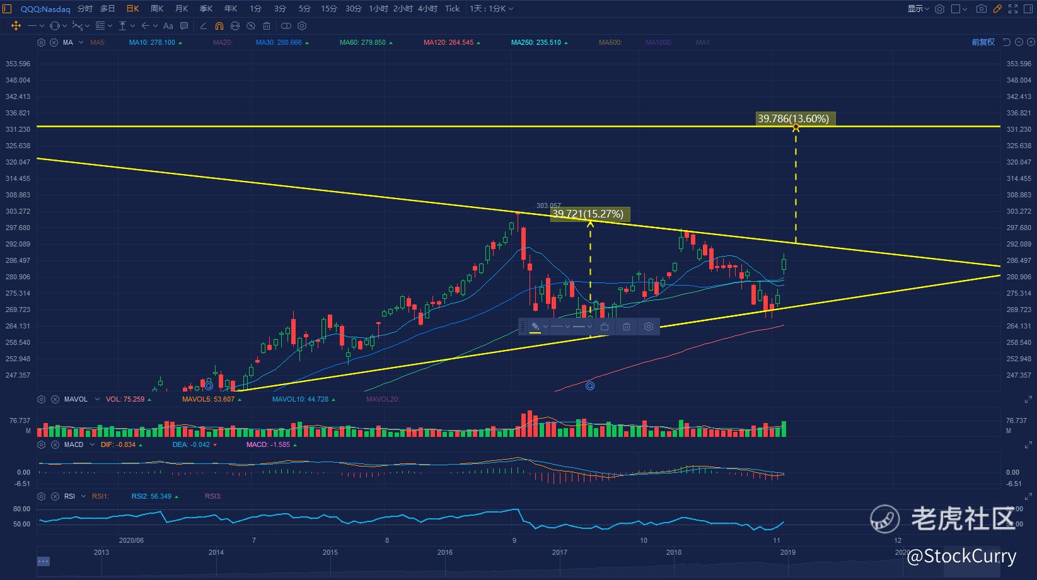Screen dimensions: 1037x580
Task: Toggle the orange drawing pencil tool
Action: coord(997,9)
